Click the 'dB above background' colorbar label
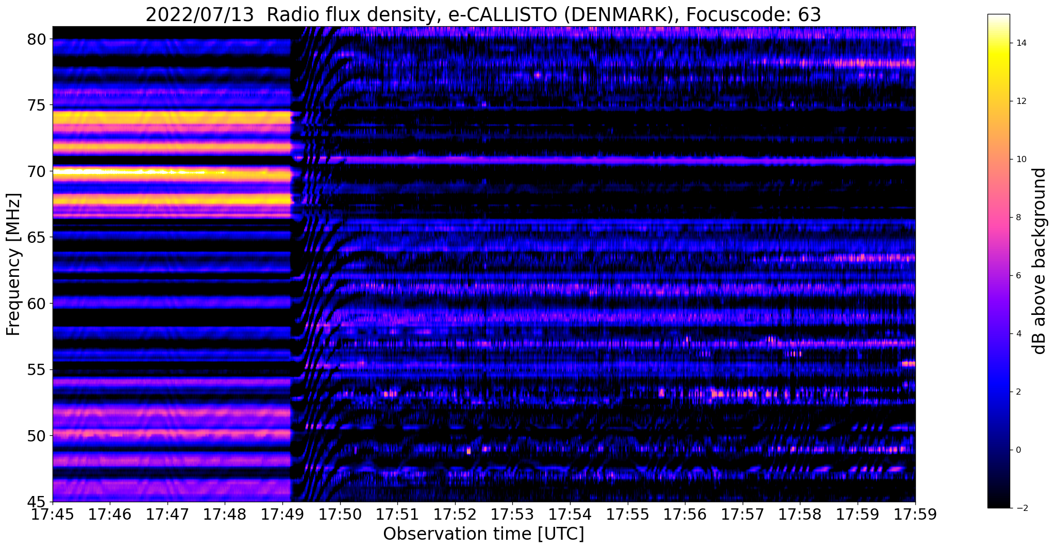This screenshot has height=549, width=1055. click(x=1040, y=261)
